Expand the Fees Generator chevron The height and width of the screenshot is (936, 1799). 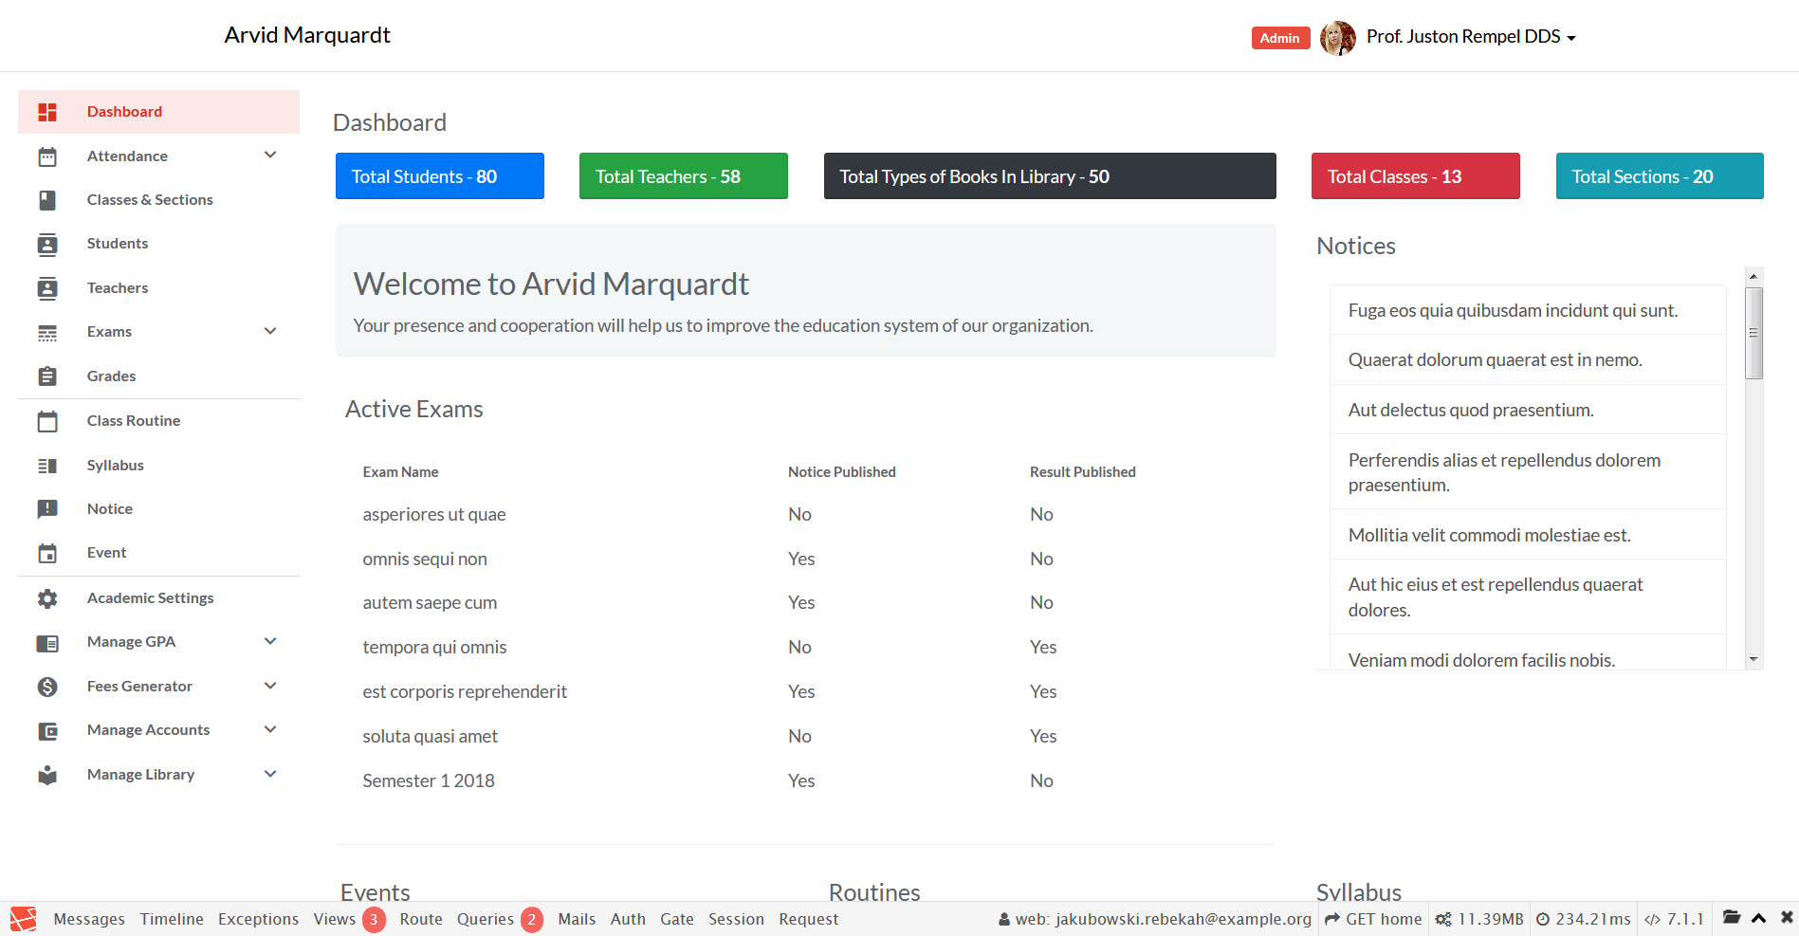270,686
